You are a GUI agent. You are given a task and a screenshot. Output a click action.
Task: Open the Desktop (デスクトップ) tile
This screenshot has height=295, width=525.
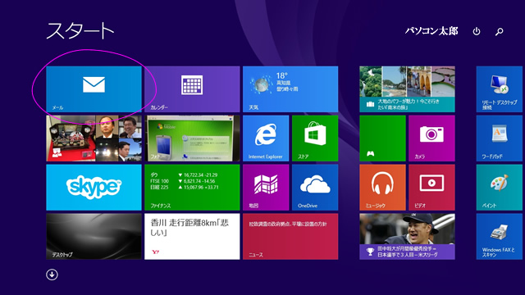pos(94,237)
